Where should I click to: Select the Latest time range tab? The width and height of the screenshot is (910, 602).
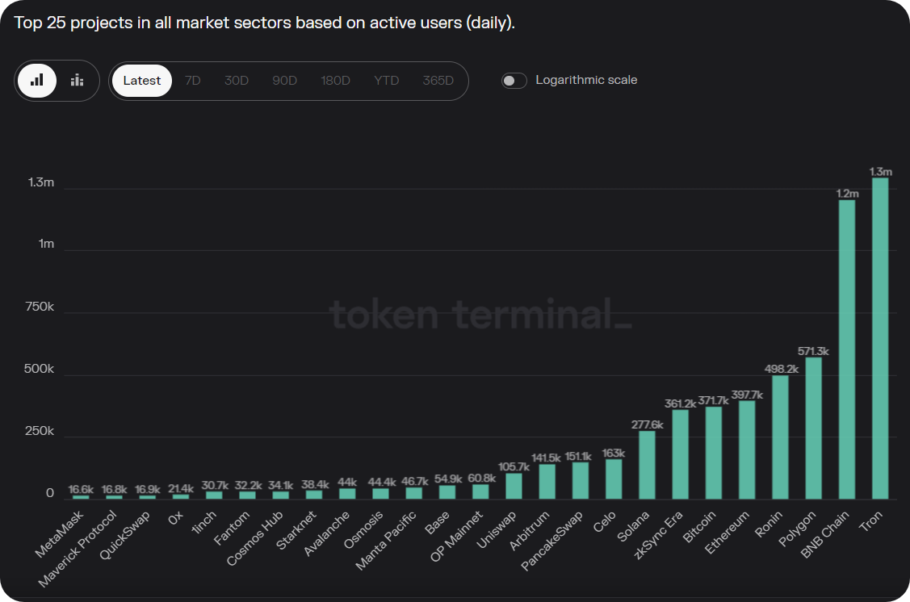click(142, 81)
